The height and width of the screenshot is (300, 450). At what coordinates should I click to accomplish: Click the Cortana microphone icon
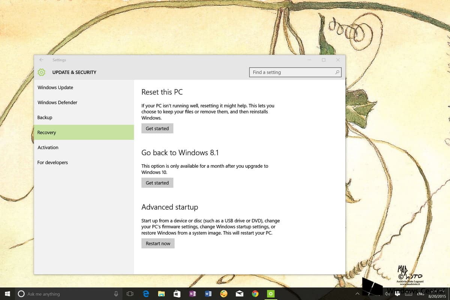116,294
